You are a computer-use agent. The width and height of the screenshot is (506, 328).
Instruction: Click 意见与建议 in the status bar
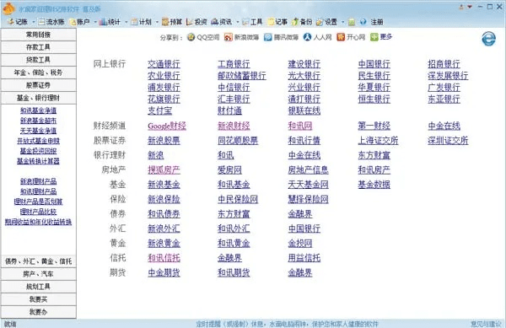coord(486,324)
